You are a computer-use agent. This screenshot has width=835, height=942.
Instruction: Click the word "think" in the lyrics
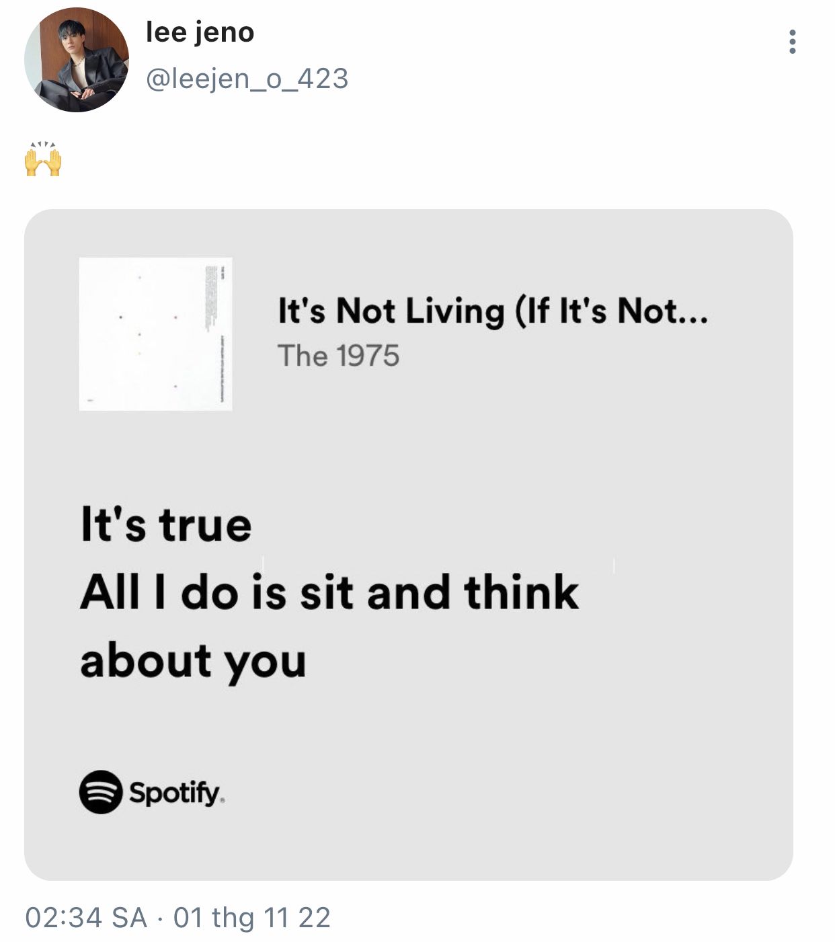pyautogui.click(x=521, y=592)
